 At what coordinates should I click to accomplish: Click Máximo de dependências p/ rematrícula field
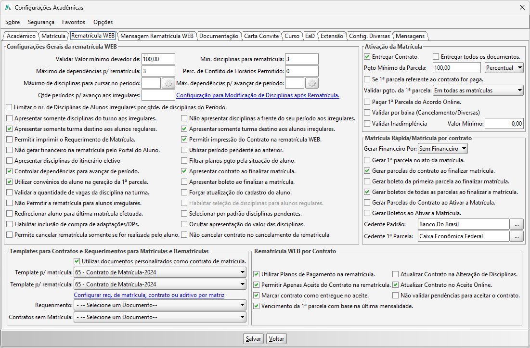click(x=158, y=71)
